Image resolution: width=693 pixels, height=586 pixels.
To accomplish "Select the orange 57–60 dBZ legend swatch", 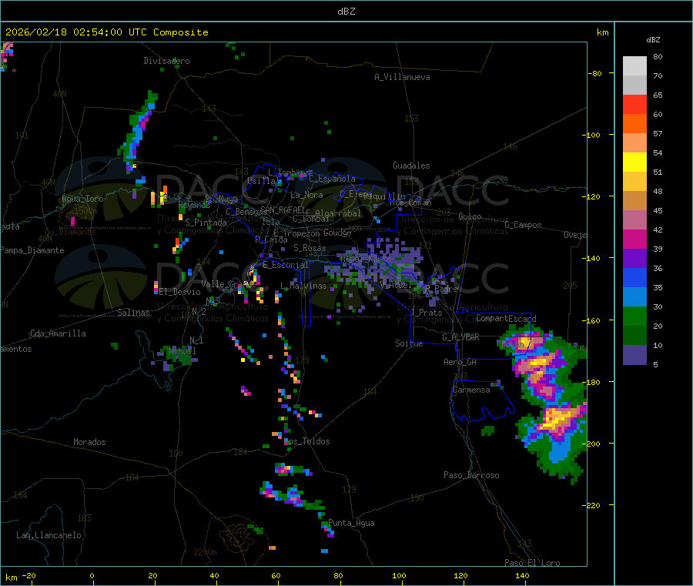I will coord(634,124).
